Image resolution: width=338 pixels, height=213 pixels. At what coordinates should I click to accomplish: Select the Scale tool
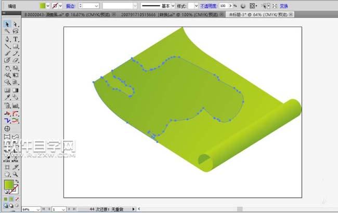15,68
